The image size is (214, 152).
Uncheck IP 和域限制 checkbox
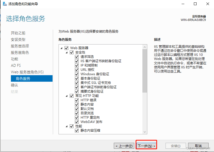click(x=77, y=65)
